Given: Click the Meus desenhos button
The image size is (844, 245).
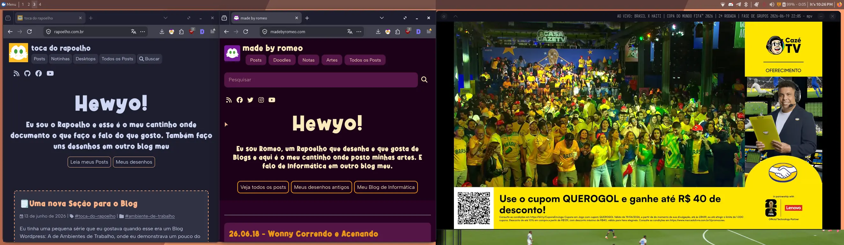Looking at the screenshot, I should [x=134, y=162].
